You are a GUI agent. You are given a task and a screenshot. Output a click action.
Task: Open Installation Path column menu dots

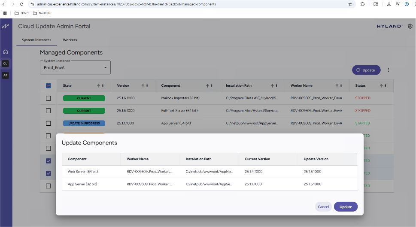(276, 86)
